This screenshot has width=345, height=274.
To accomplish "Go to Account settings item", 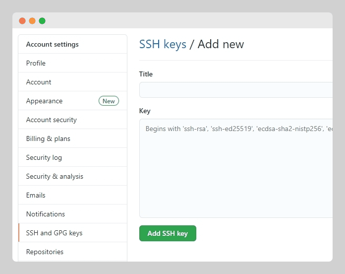I will 39,82.
